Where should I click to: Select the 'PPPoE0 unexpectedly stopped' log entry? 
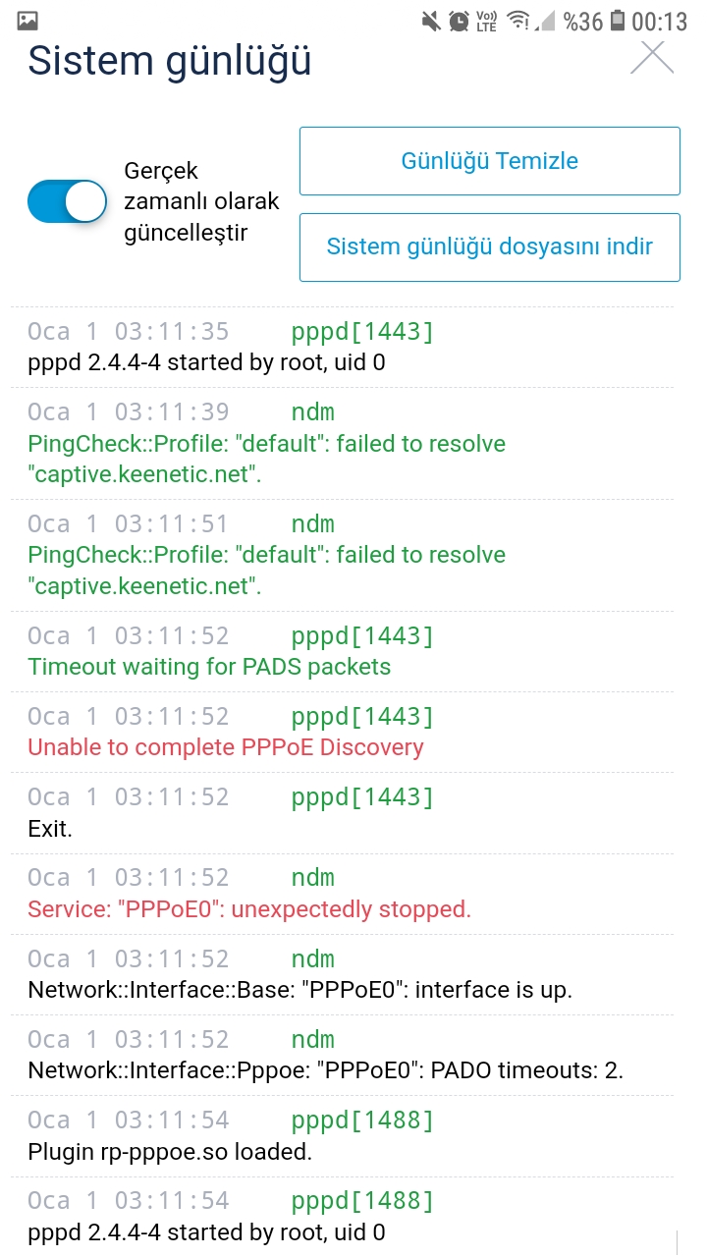[x=343, y=894]
